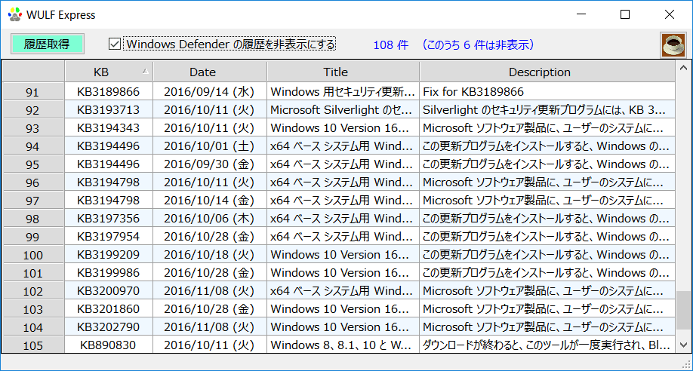Click the KB3199986 cell

[x=109, y=272]
